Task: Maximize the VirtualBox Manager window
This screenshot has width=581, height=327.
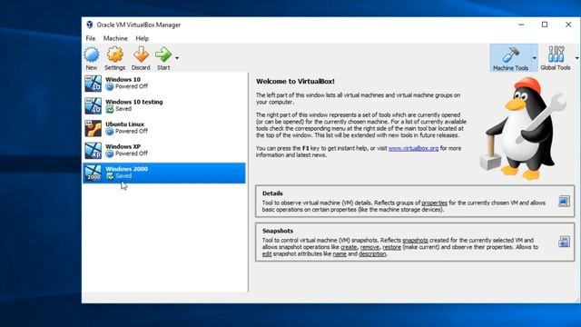Action: coord(545,25)
